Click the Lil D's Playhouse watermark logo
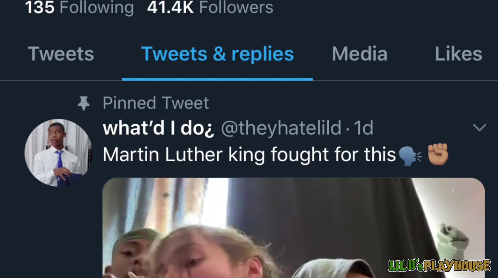The width and height of the screenshot is (498, 278). [439, 266]
